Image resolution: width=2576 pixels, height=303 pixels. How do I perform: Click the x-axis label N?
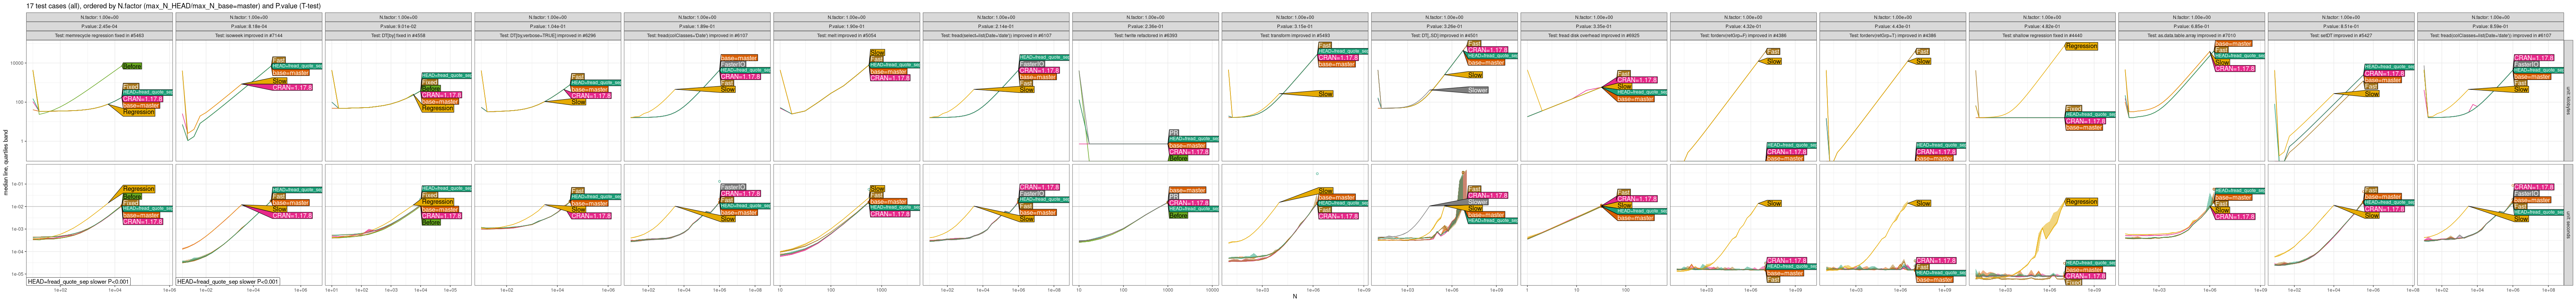tap(1294, 297)
